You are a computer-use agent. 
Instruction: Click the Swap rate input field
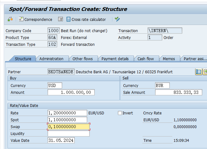68,127
